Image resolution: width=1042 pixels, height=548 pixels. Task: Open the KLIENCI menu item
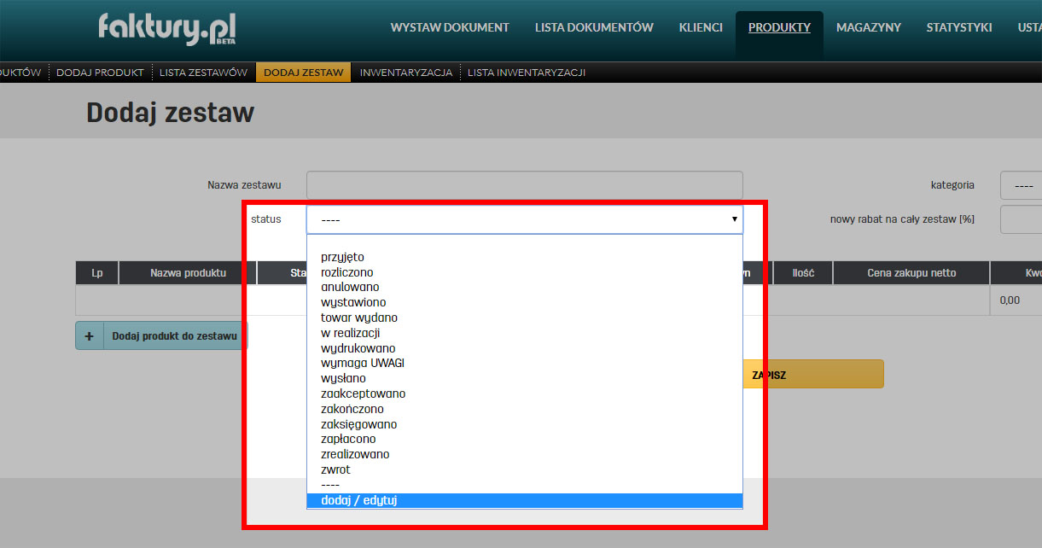pyautogui.click(x=701, y=27)
